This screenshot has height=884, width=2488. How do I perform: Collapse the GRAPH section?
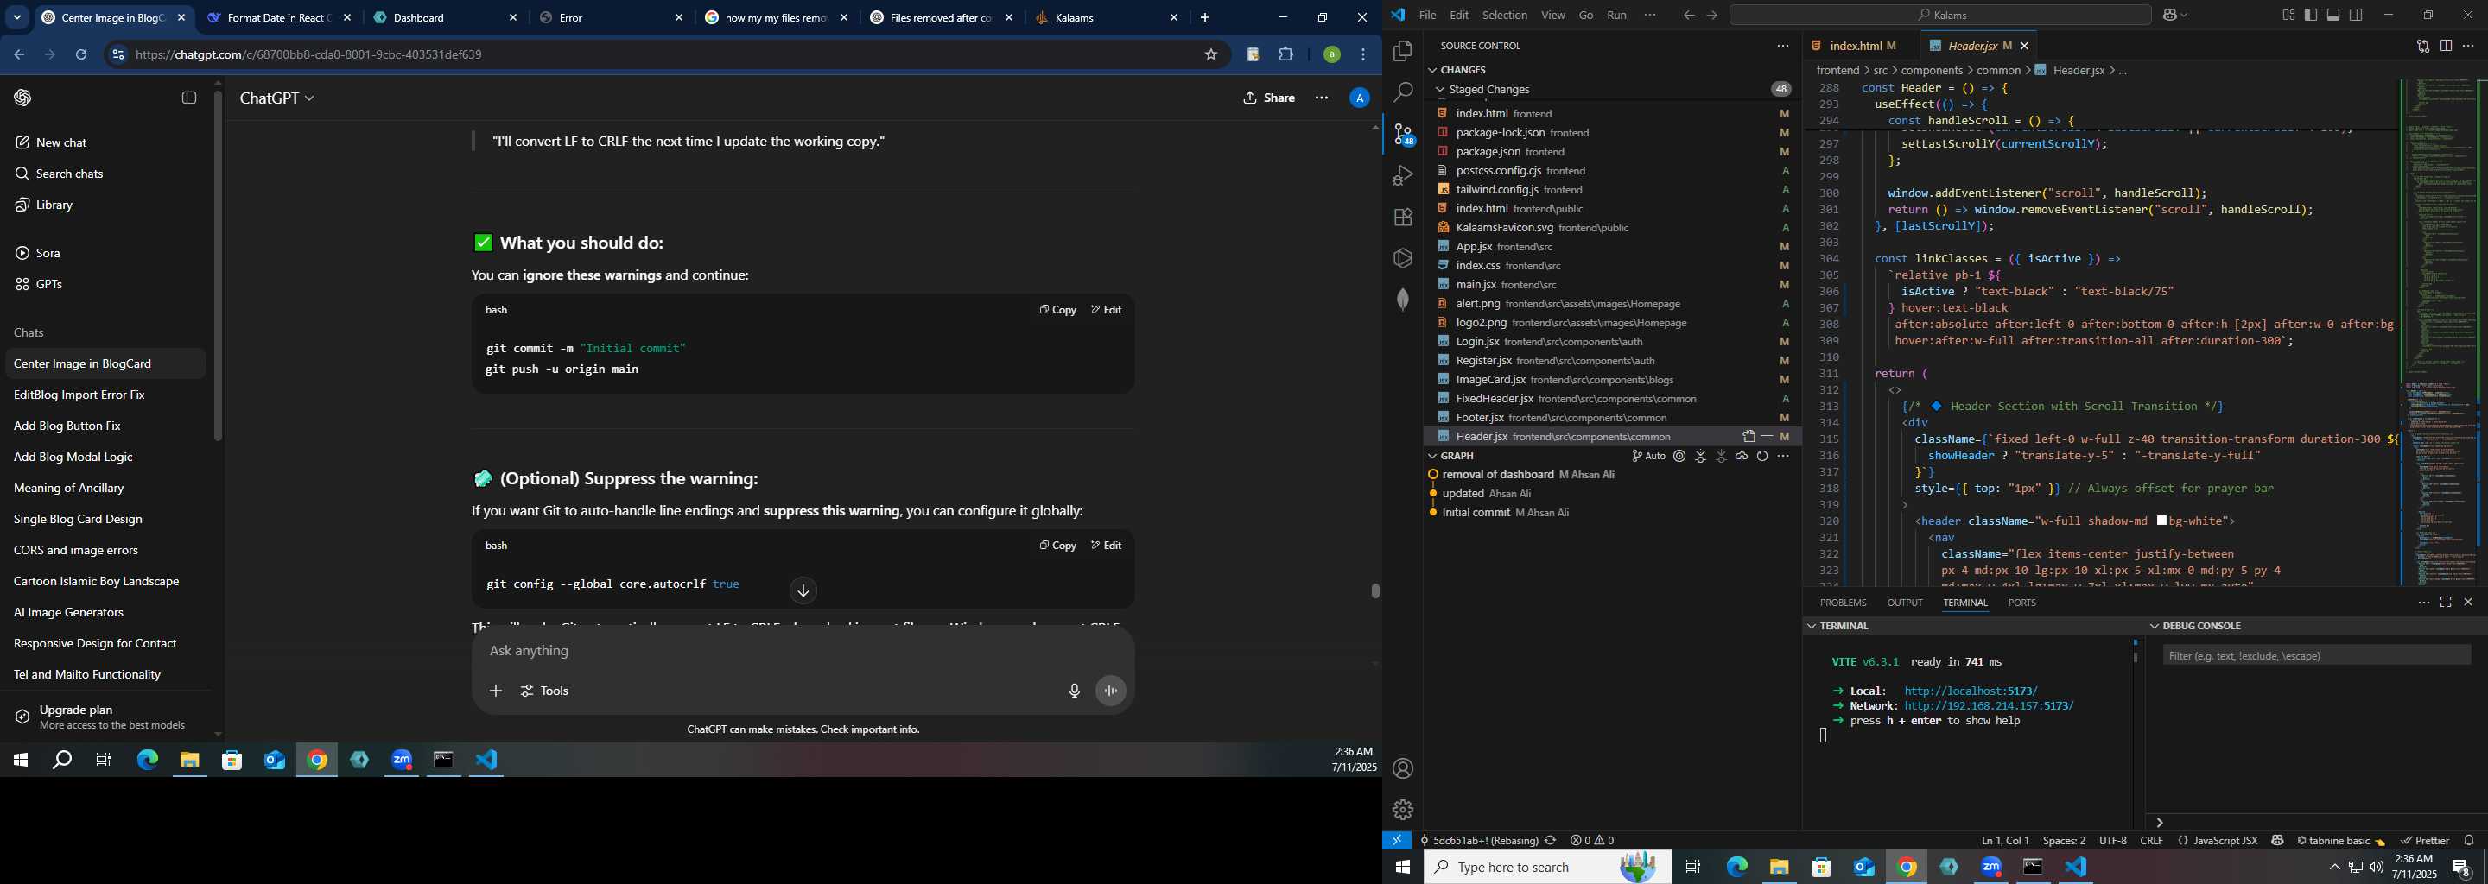(x=1432, y=457)
